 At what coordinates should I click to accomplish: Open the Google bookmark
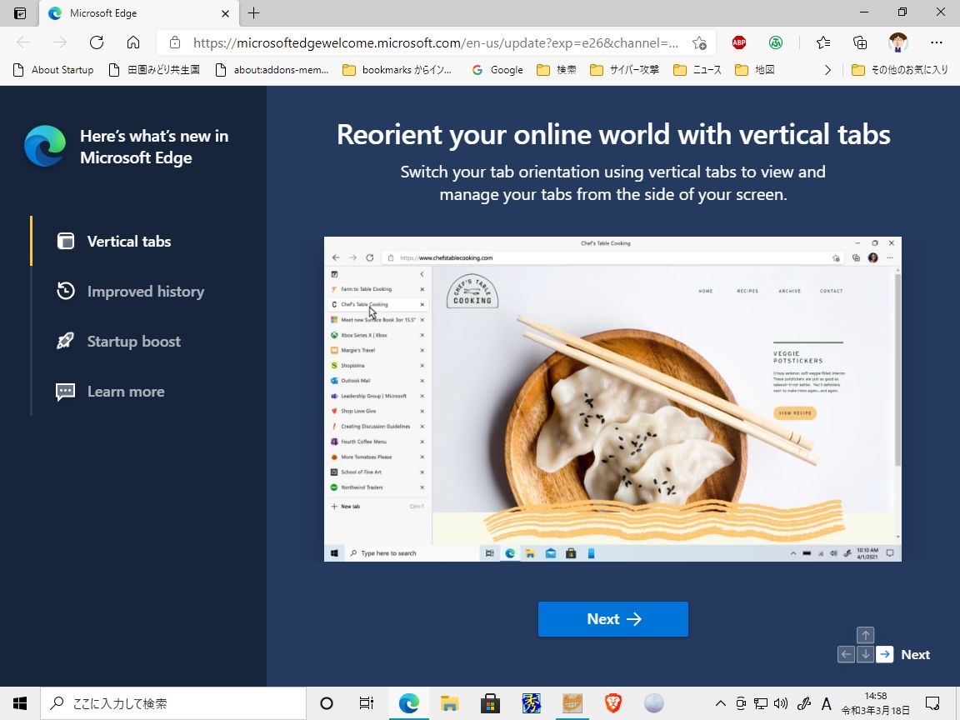pos(497,70)
